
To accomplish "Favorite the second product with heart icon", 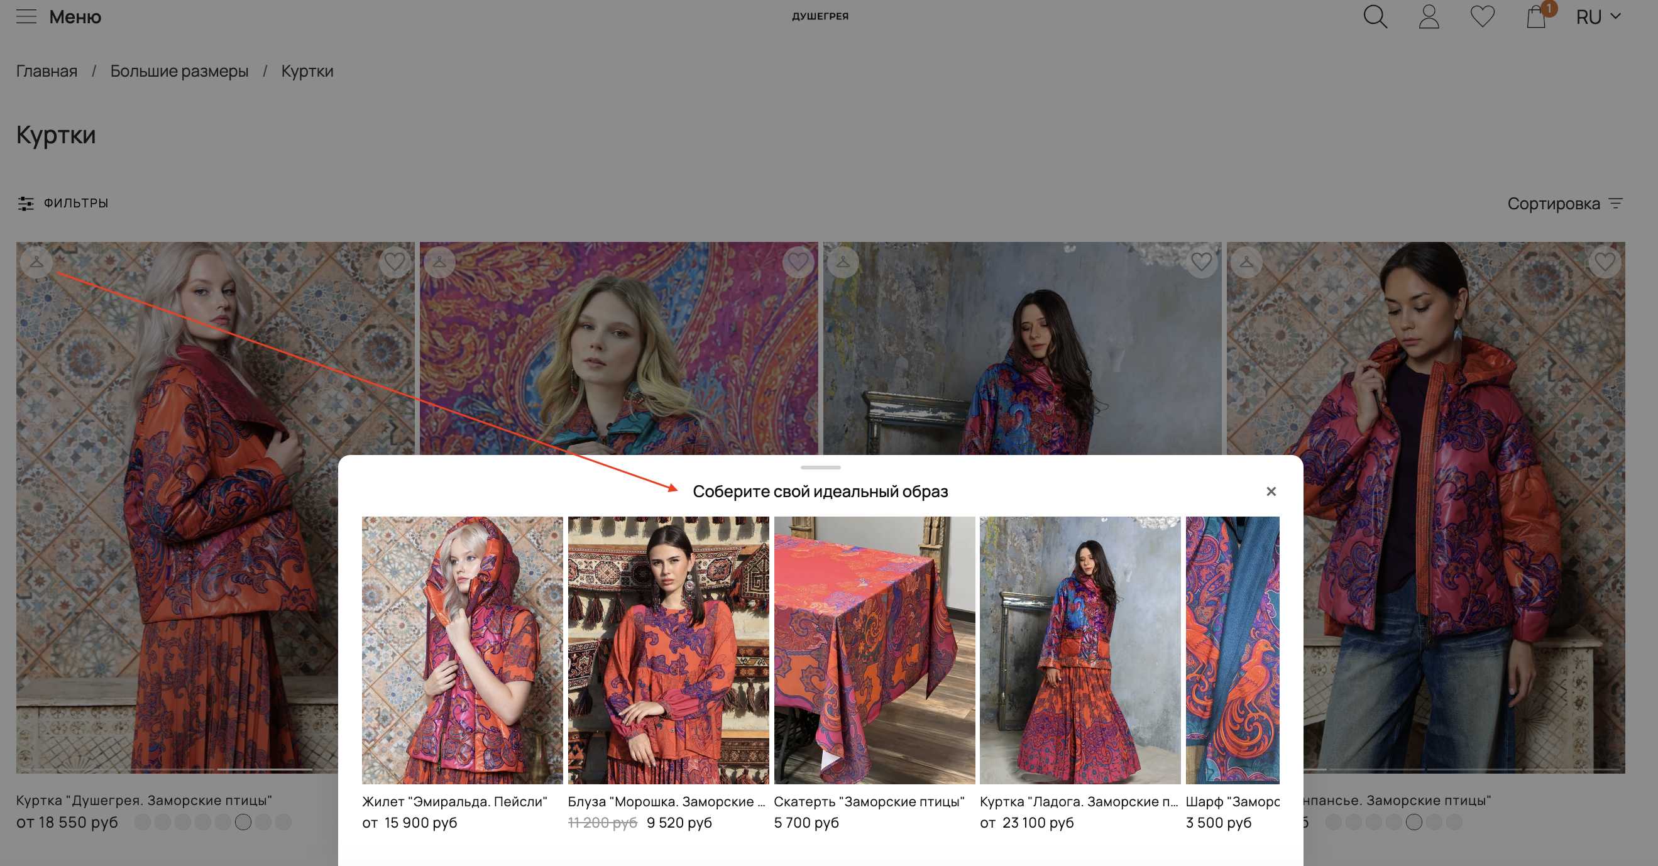I will pos(798,262).
